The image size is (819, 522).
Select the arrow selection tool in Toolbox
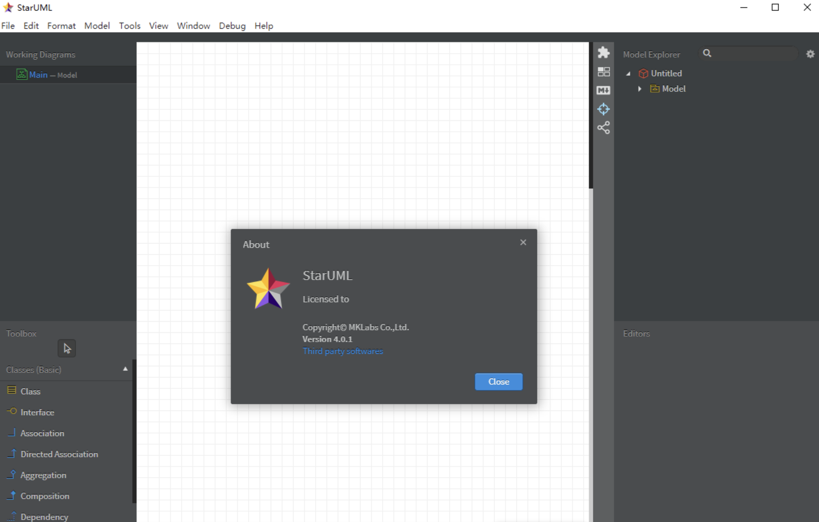click(x=67, y=348)
